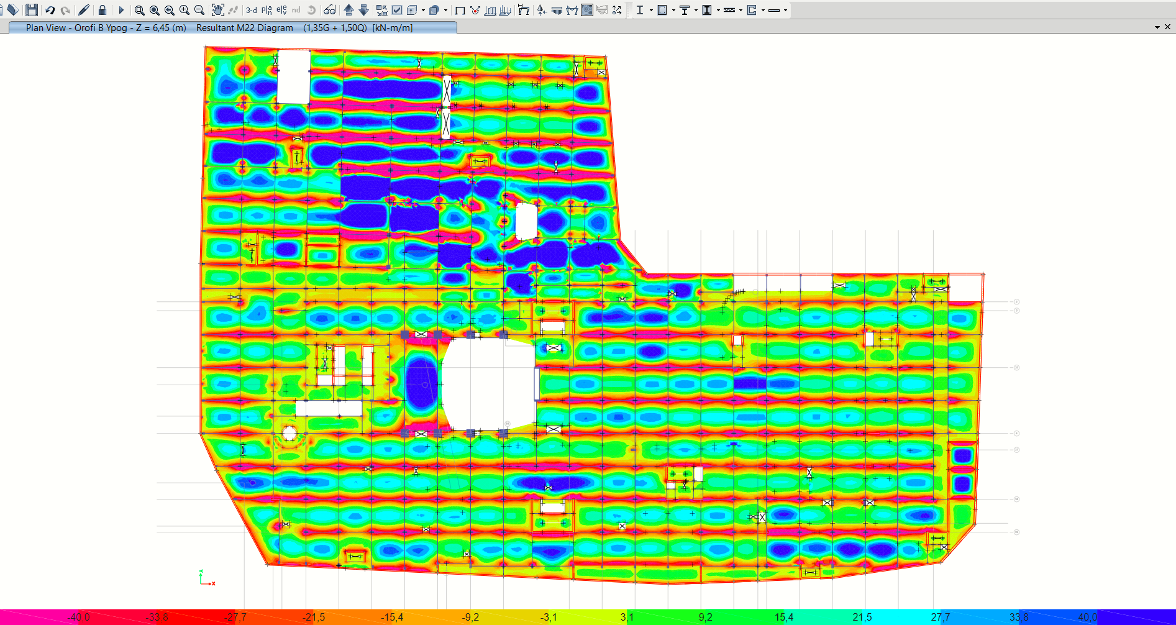Image resolution: width=1176 pixels, height=625 pixels.
Task: Expand the I-section design dropdown arrow
Action: (x=650, y=10)
